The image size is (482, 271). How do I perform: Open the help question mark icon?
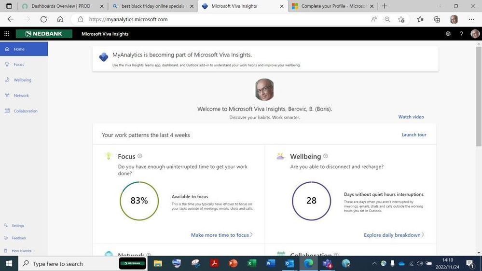coord(461,34)
